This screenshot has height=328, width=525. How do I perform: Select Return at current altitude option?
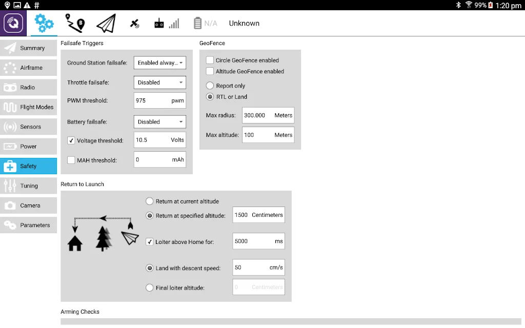pyautogui.click(x=150, y=201)
